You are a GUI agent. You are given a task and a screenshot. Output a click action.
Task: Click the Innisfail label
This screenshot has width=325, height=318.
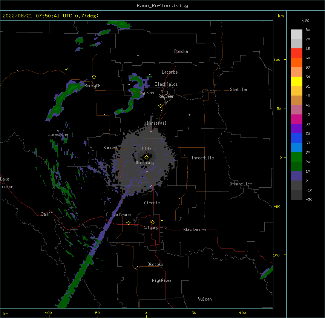pos(156,123)
